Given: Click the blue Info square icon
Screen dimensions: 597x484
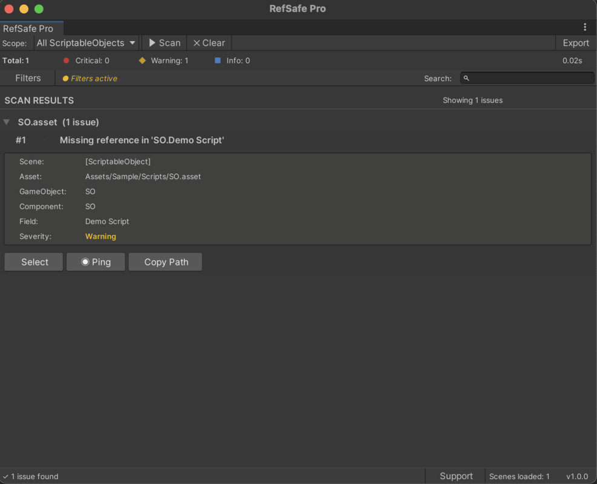Looking at the screenshot, I should (x=217, y=60).
